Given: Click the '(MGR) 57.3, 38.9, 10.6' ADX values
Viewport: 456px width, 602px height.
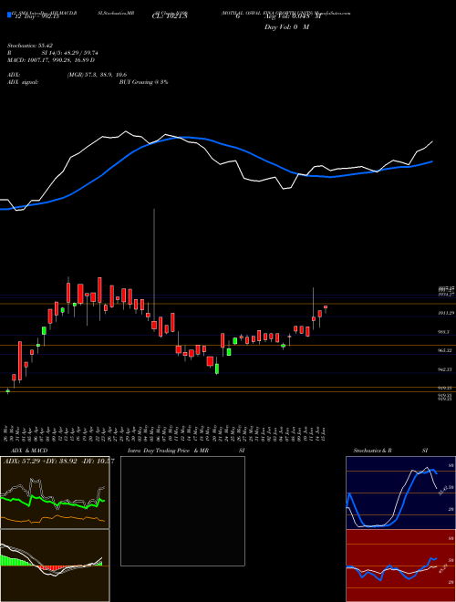Looking at the screenshot, I should point(97,75).
